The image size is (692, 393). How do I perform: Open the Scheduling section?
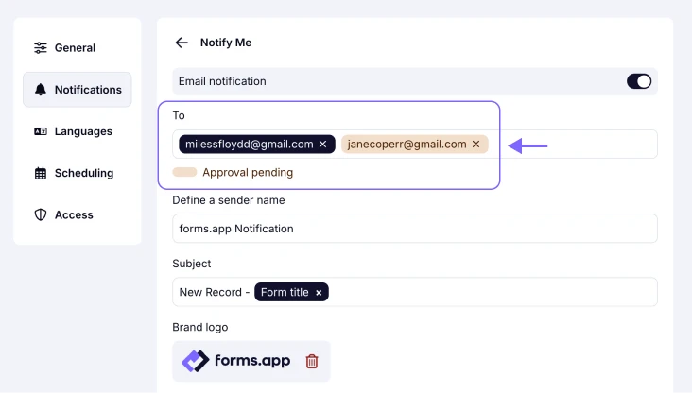coord(83,173)
